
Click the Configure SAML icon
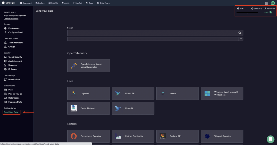coord(5,32)
